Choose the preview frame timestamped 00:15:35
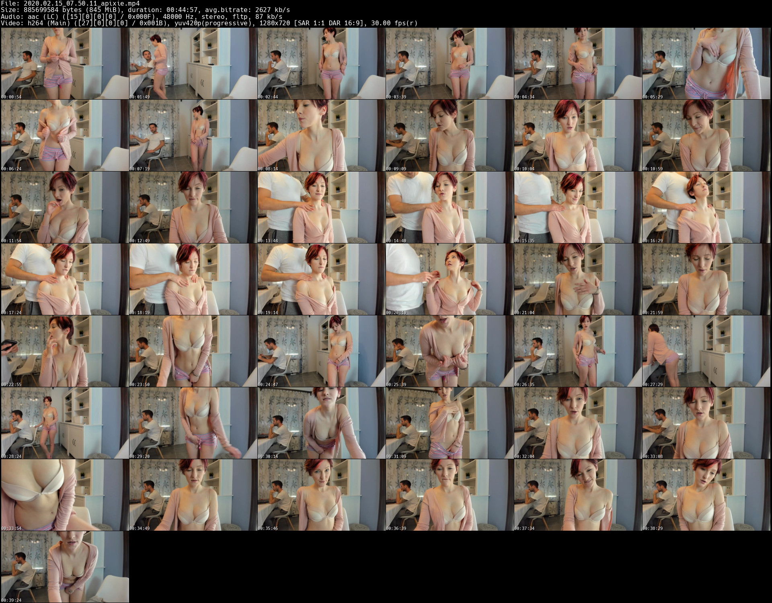The width and height of the screenshot is (772, 603). (x=578, y=207)
